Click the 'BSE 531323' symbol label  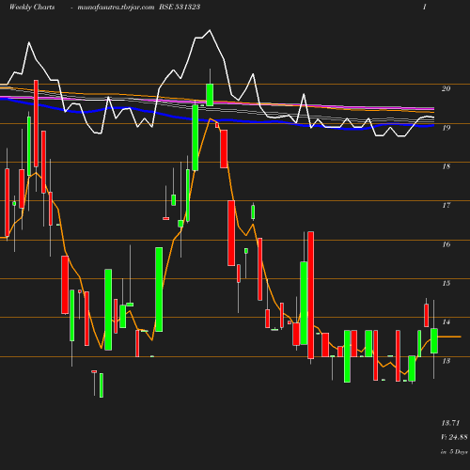tap(180, 7)
